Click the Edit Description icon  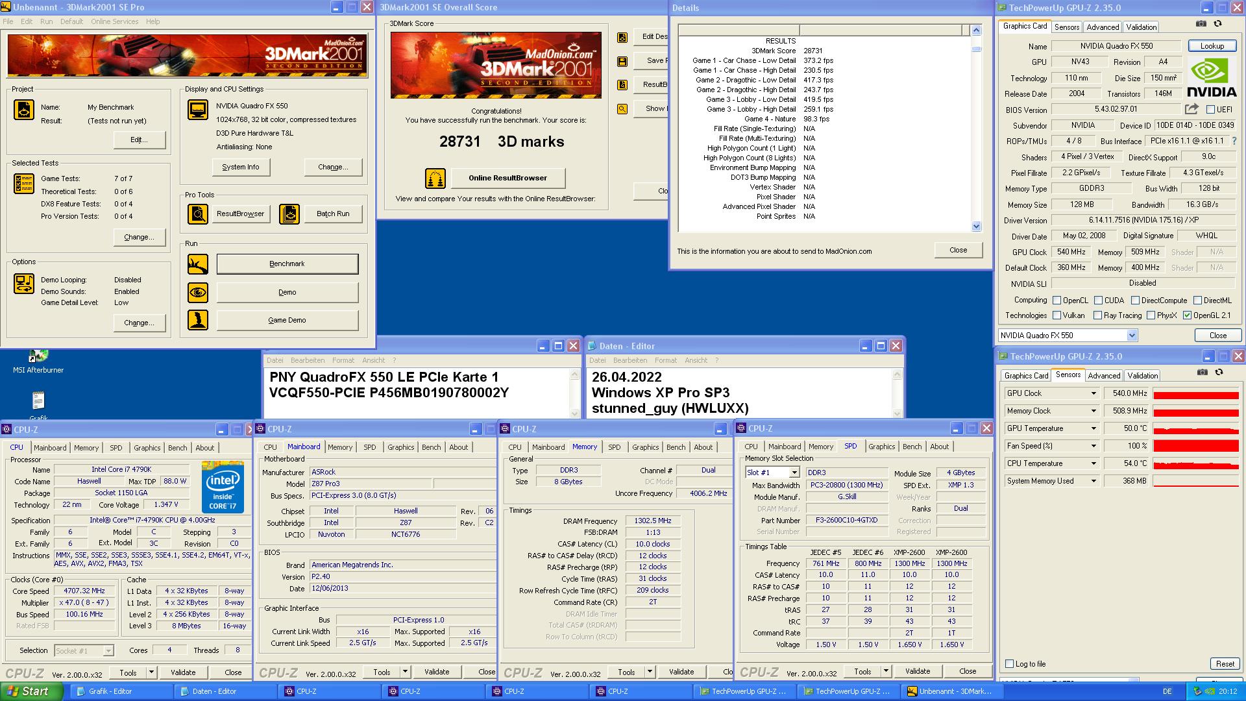(622, 38)
